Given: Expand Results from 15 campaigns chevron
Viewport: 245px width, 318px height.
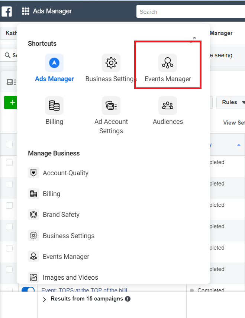Looking at the screenshot, I should click(44, 299).
